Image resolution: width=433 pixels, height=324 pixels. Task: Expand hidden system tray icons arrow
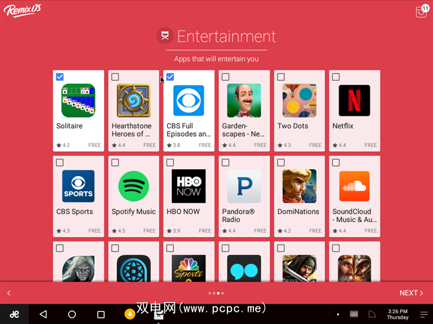point(338,314)
